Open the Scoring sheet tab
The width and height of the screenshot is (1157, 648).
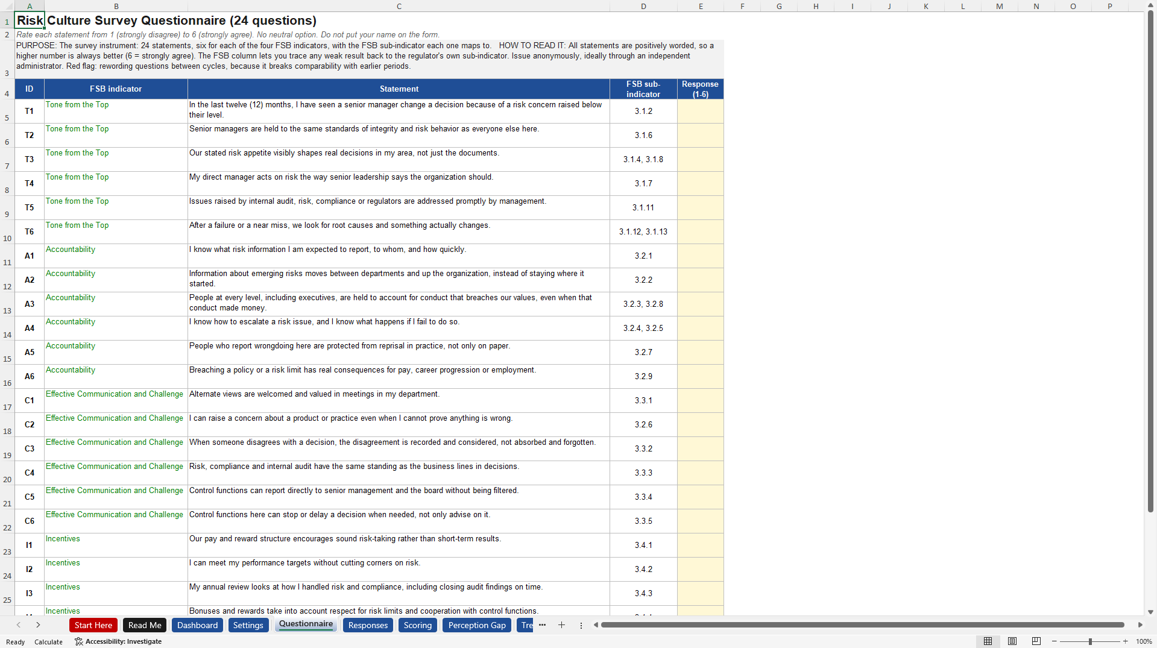tap(418, 625)
